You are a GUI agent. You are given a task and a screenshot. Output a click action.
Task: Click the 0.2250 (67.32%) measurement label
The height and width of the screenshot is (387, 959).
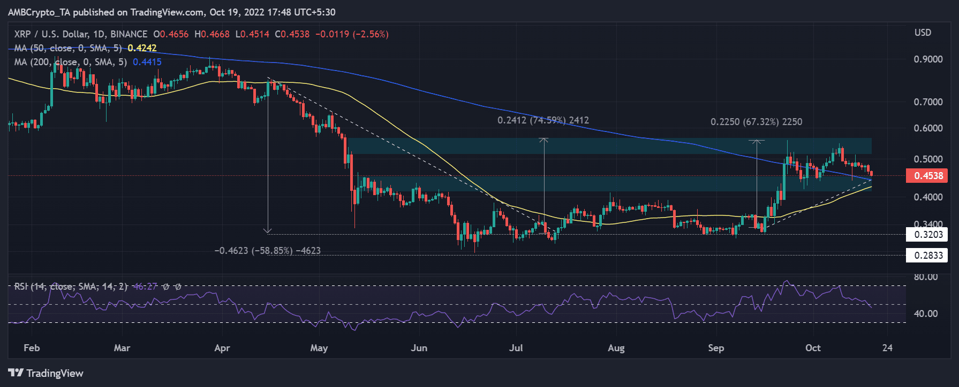tap(756, 122)
